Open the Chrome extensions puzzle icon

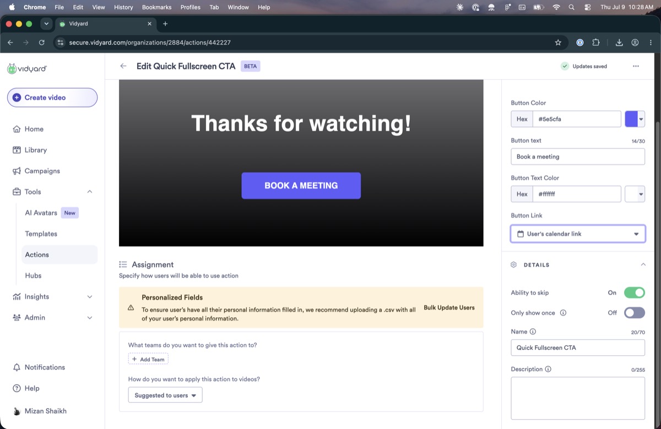pyautogui.click(x=596, y=42)
